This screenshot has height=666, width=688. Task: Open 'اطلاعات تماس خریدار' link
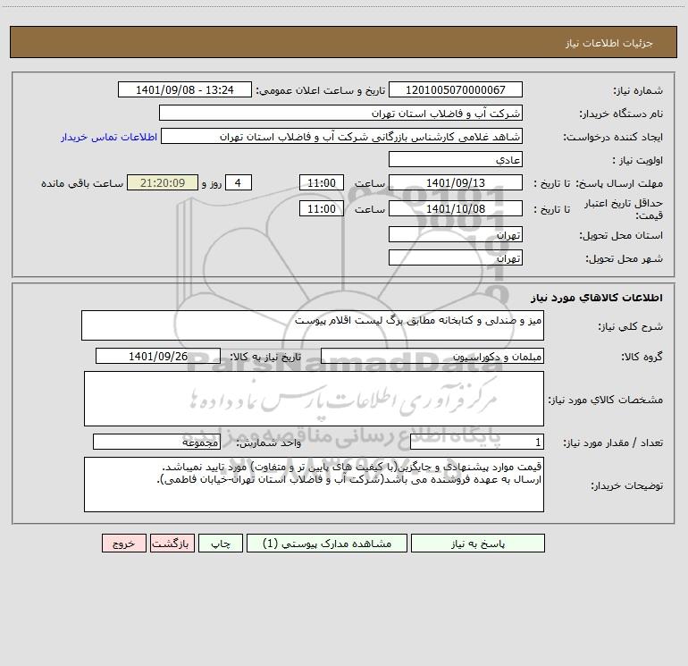[x=109, y=137]
